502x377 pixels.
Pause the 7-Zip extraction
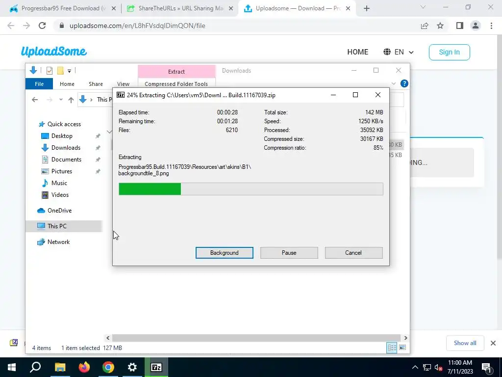coord(289,253)
